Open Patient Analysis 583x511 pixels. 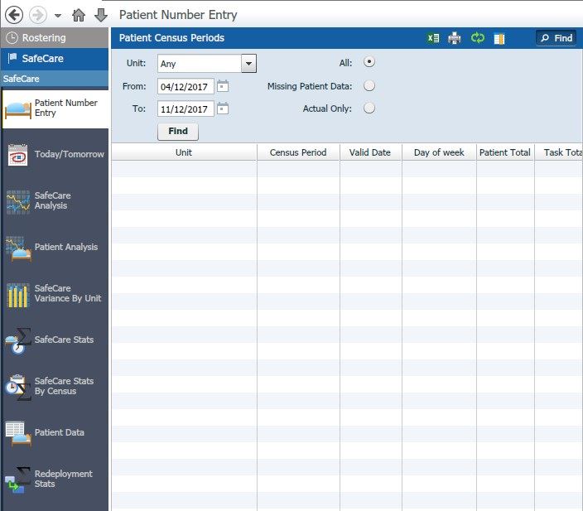coord(55,248)
